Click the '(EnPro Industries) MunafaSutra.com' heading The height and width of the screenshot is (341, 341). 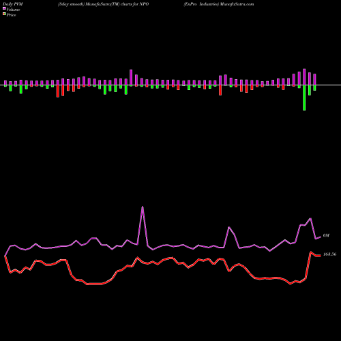(219, 4)
